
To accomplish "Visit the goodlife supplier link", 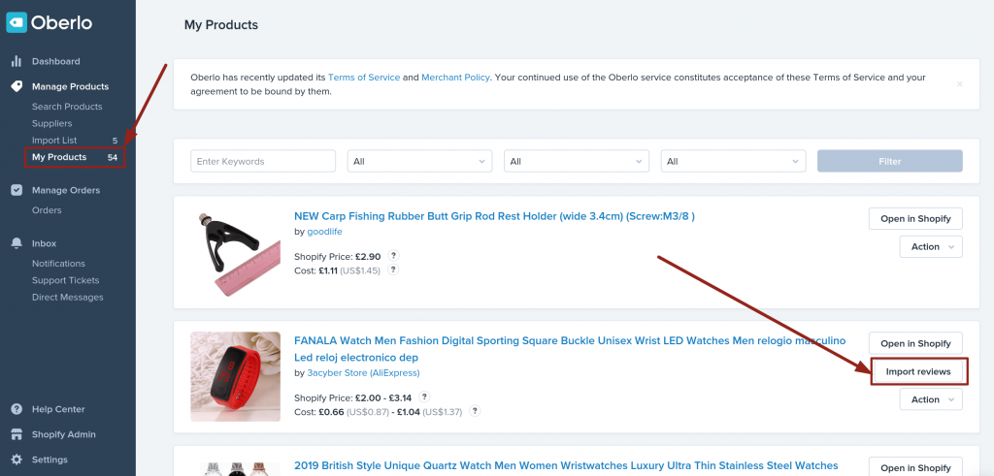I will 324,232.
